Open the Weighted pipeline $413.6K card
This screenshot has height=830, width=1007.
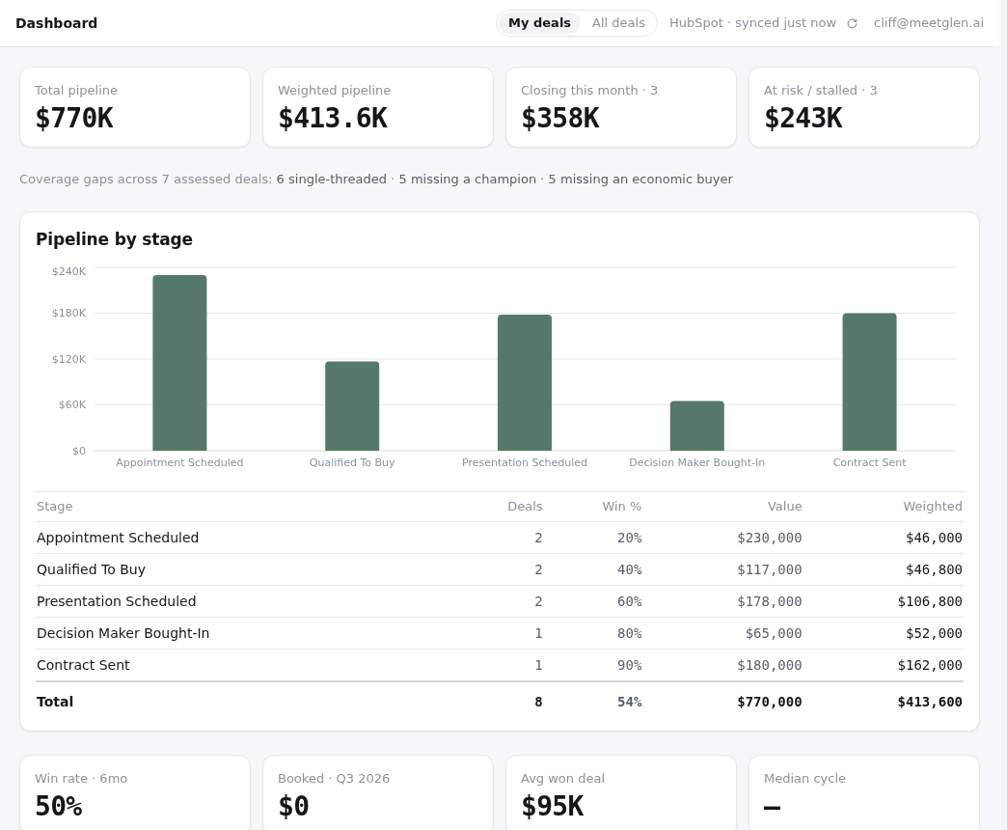pos(378,107)
